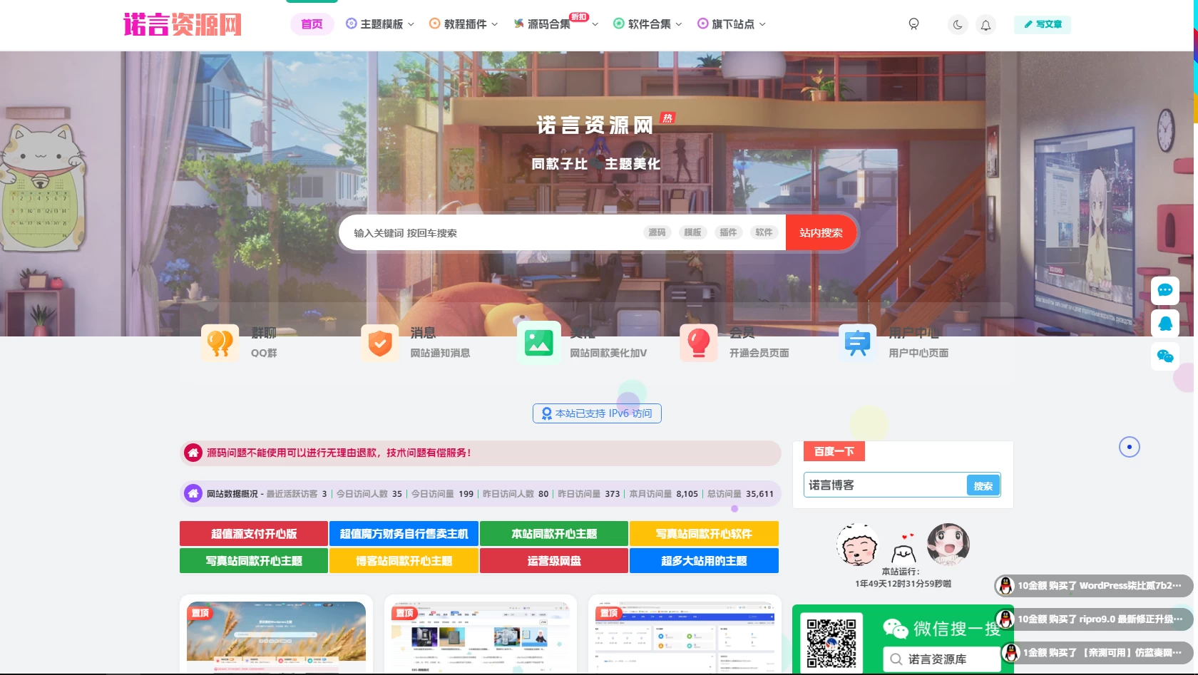This screenshot has width=1198, height=675.
Task: Toggle dark mode with the moon icon
Action: point(957,24)
